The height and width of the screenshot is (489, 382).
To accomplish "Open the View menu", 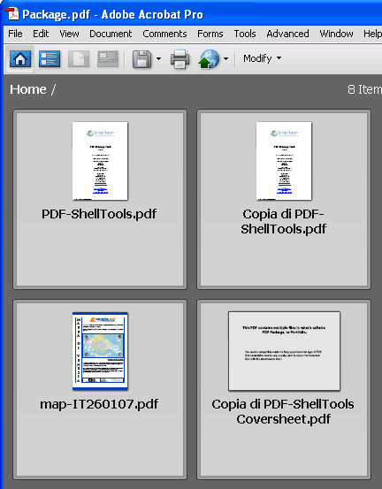I will pyautogui.click(x=69, y=34).
